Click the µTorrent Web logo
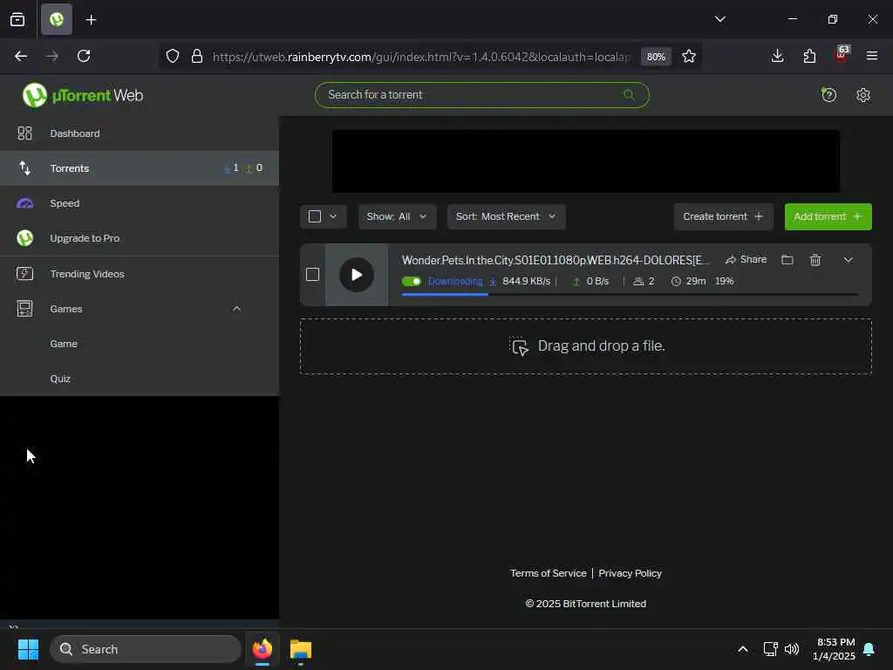Viewport: 893px width, 670px height. point(83,95)
